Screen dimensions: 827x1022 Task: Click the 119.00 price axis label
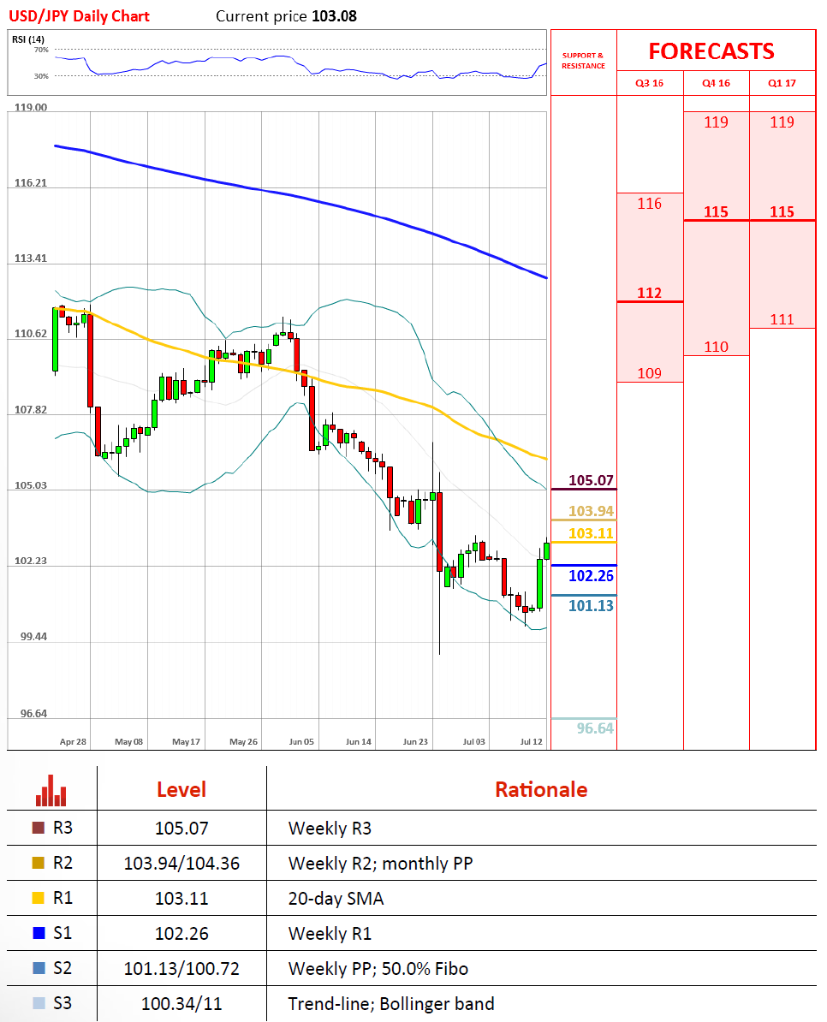31,108
